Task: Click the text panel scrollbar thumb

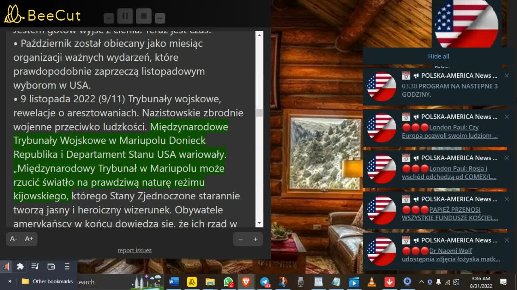Action: click(x=259, y=112)
